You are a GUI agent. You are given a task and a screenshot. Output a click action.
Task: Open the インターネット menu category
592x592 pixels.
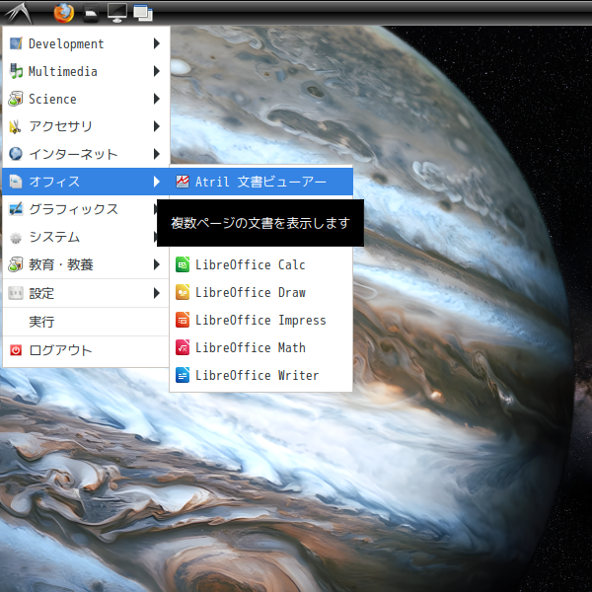pyautogui.click(x=86, y=154)
